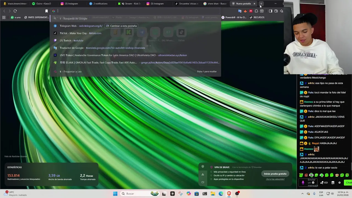
Task: Select the TikTok - Make Your Day suggestion
Action: 135,33
